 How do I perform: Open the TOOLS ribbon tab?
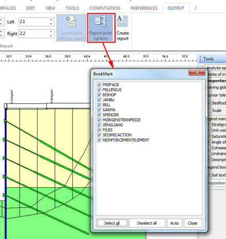[x=72, y=8]
